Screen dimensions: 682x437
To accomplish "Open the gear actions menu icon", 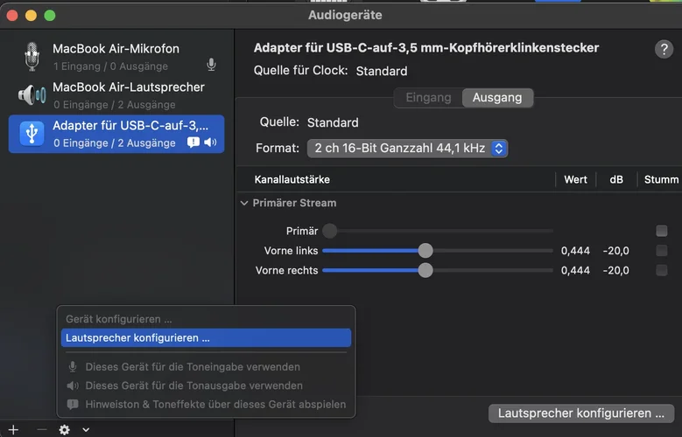I will click(64, 430).
